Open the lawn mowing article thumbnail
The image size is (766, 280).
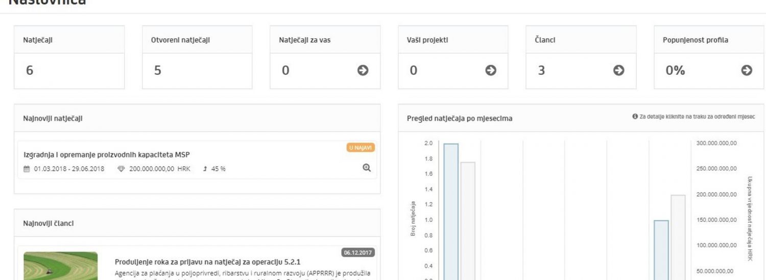pos(60,266)
